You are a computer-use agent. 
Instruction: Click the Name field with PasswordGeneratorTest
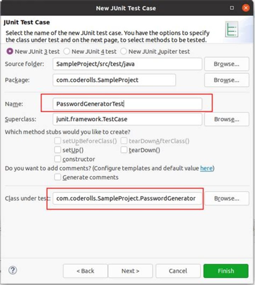click(127, 104)
